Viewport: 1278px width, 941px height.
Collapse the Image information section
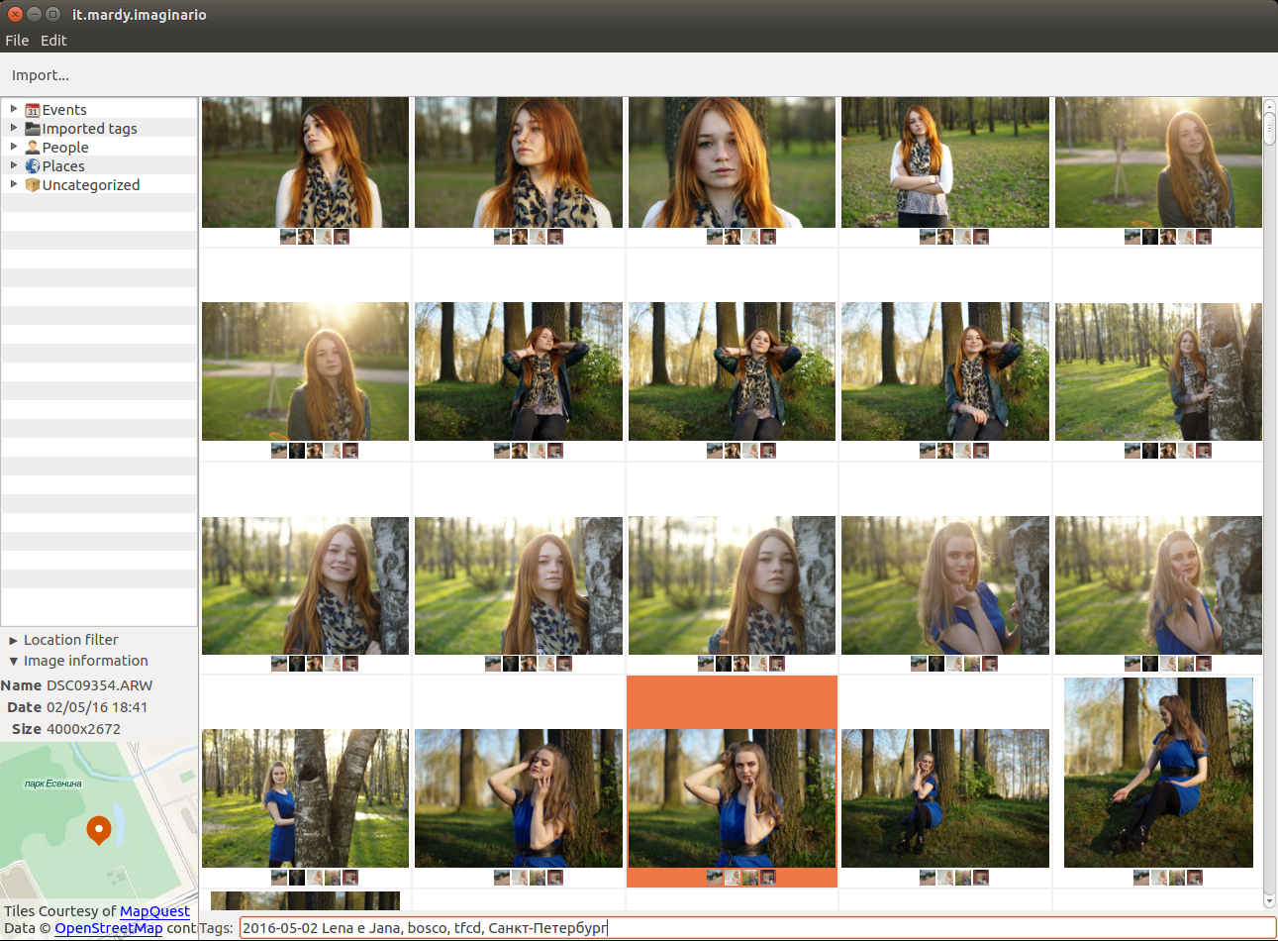(14, 662)
